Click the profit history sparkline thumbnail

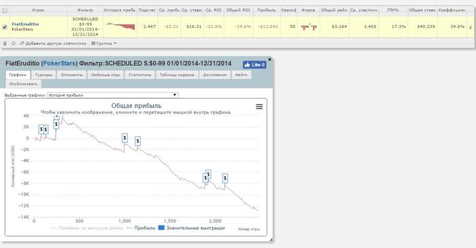click(x=120, y=26)
